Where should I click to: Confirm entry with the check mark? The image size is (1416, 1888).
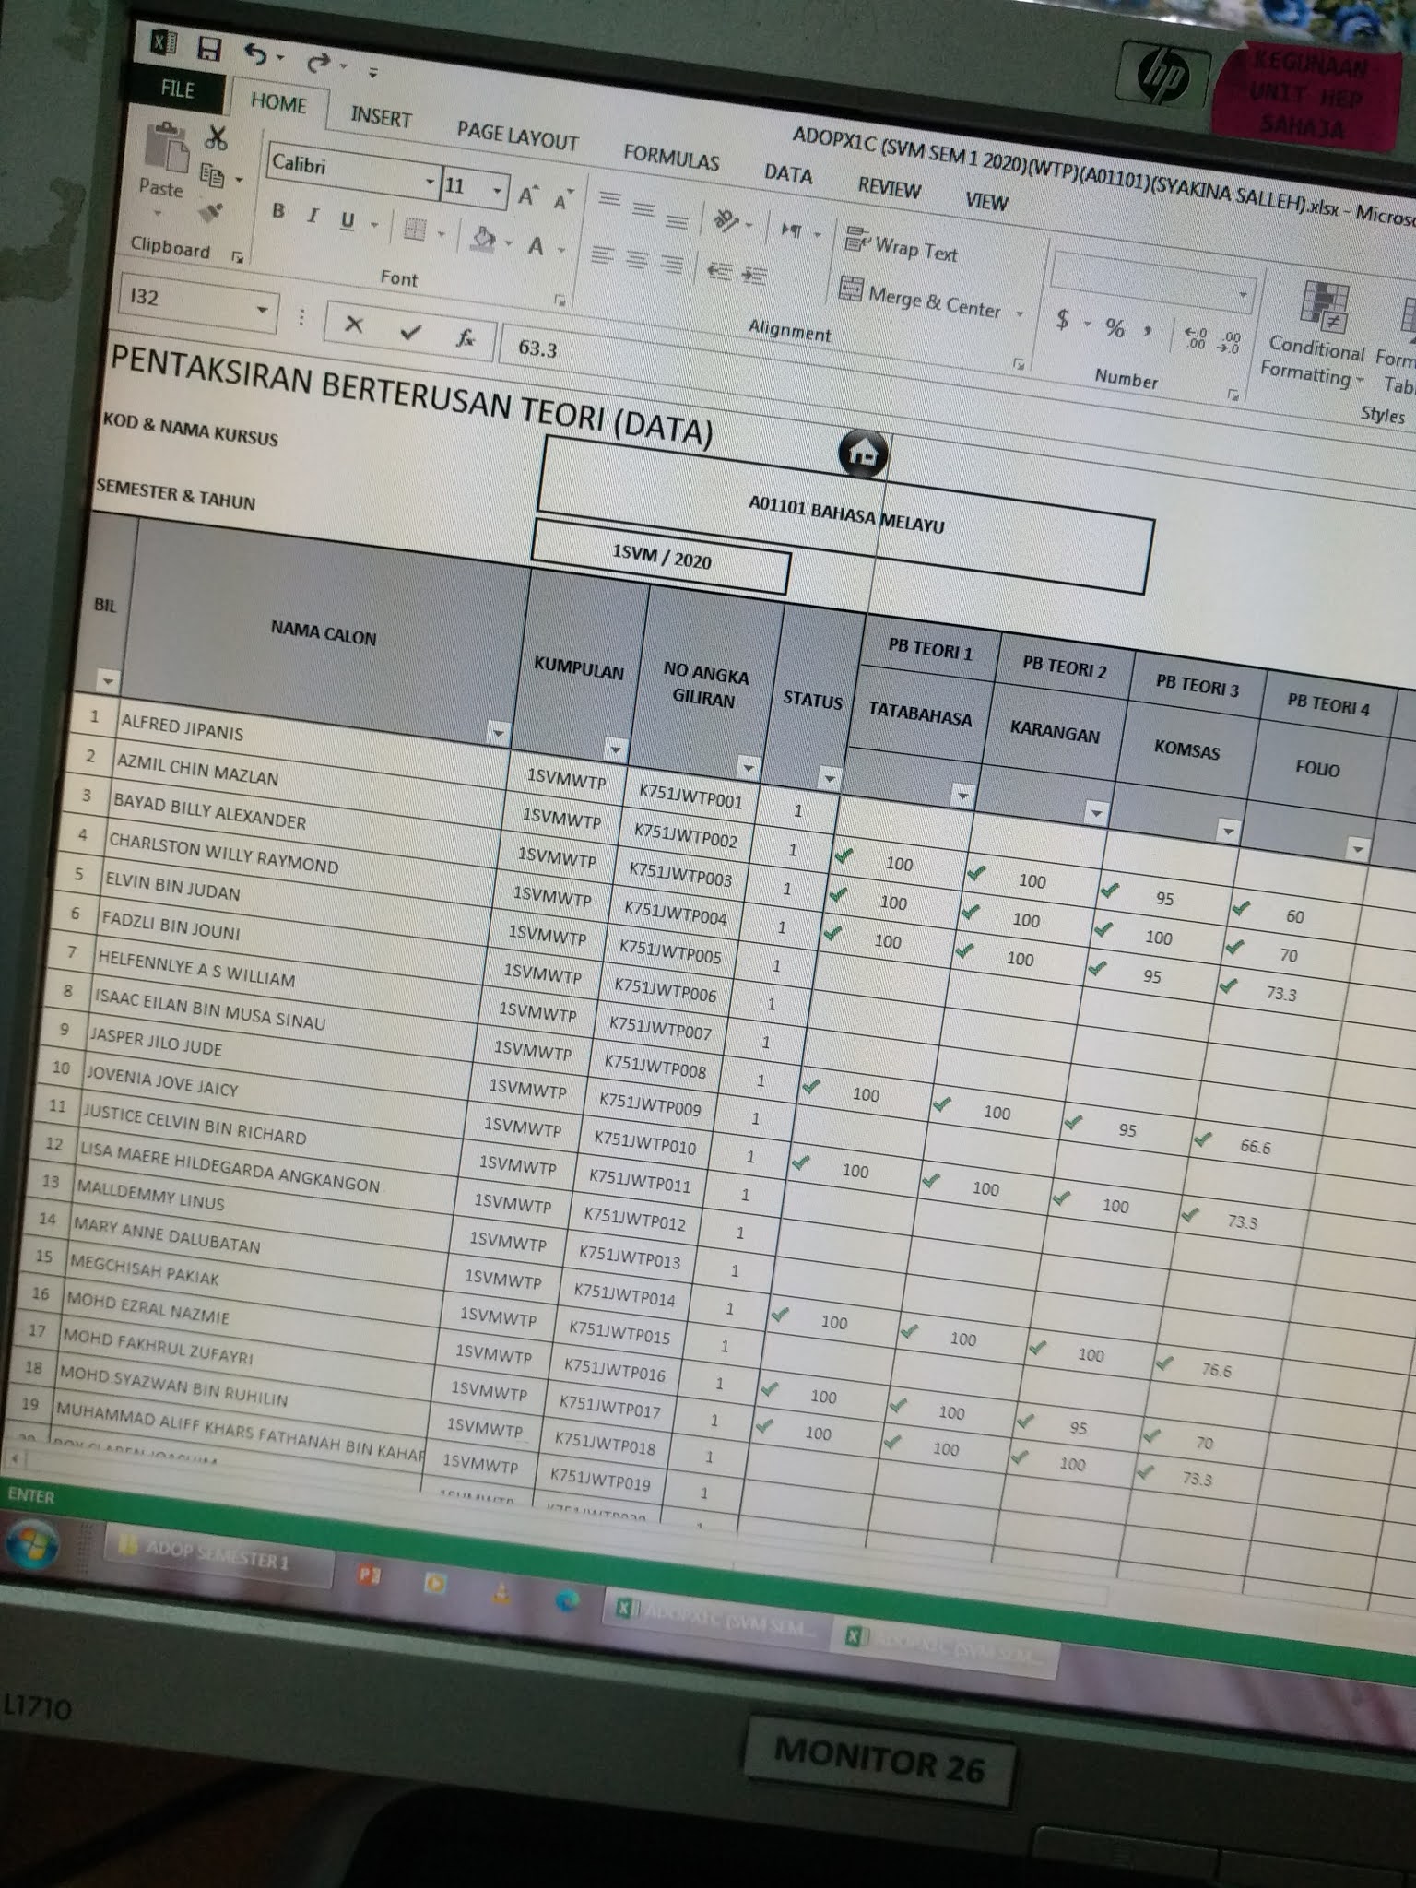coord(410,331)
